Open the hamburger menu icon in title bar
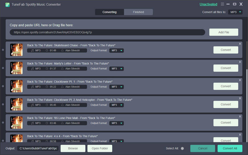248x155 pixels. tap(222, 4)
